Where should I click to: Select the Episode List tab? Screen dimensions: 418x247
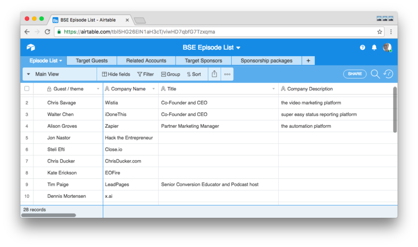click(x=44, y=60)
